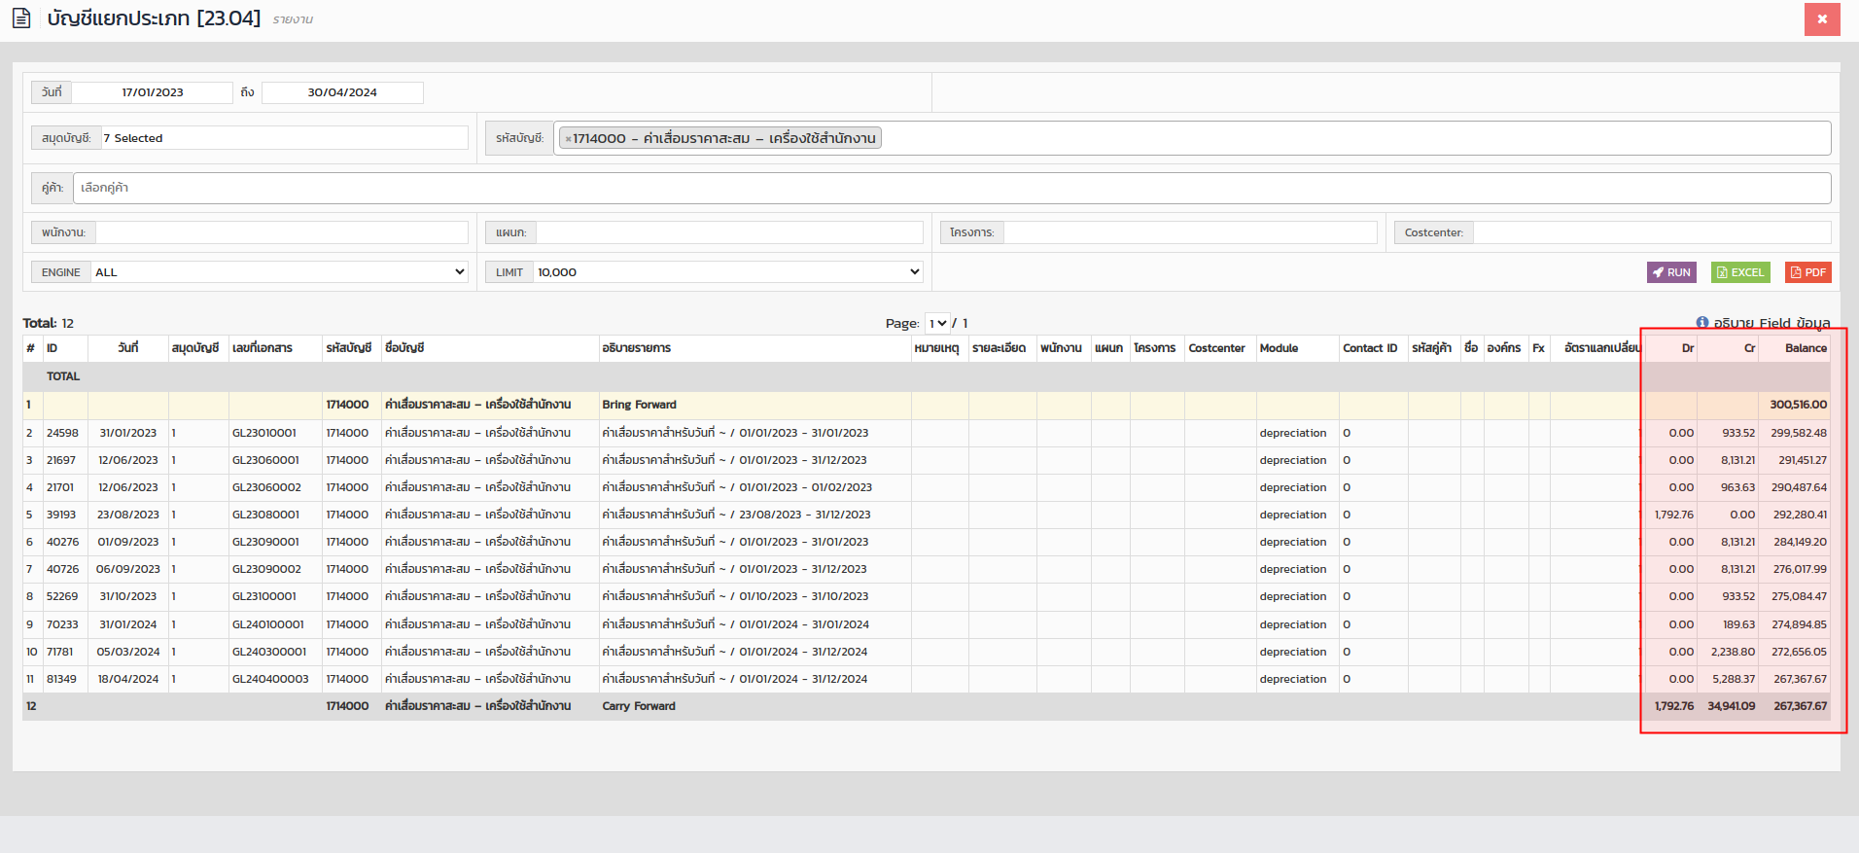Open the Page number dropdown

tap(937, 323)
